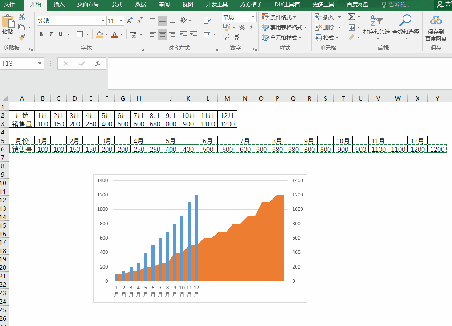Viewport: 452px width, 326px height.
Task: Open Find and Select (查找和选择)
Action: [x=406, y=28]
